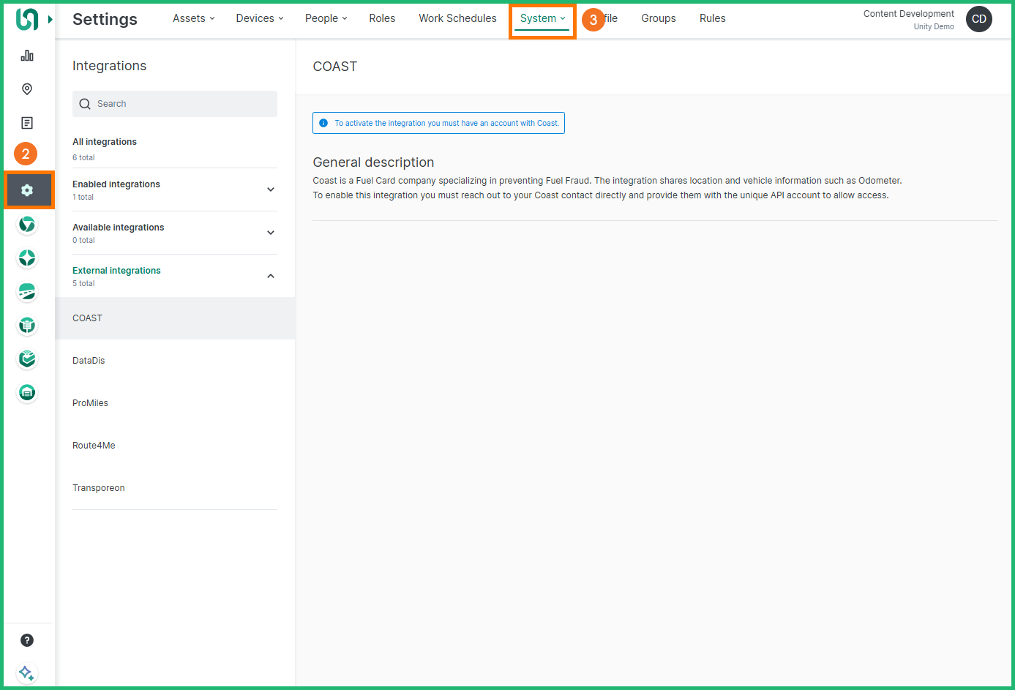
Task: Click the CD user avatar
Action: (978, 19)
